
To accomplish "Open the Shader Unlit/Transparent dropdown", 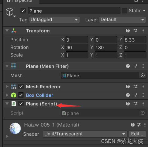I will 85,134.
